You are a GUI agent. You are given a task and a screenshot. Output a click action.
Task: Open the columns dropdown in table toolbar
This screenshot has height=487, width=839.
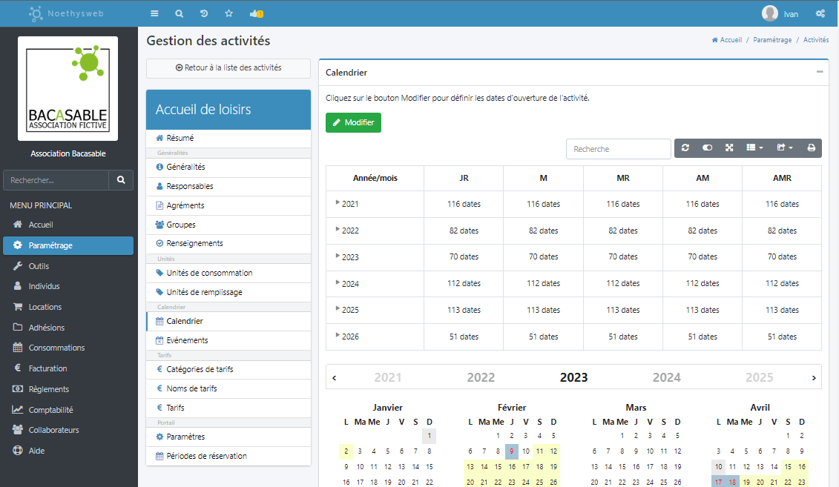pyautogui.click(x=754, y=148)
